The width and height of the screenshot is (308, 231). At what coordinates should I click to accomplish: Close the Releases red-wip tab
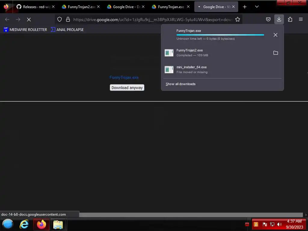[53, 7]
